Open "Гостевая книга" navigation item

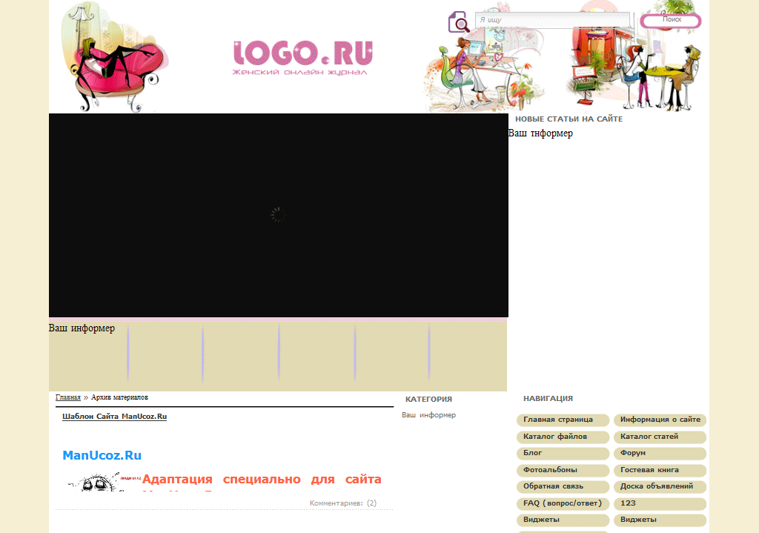(660, 470)
